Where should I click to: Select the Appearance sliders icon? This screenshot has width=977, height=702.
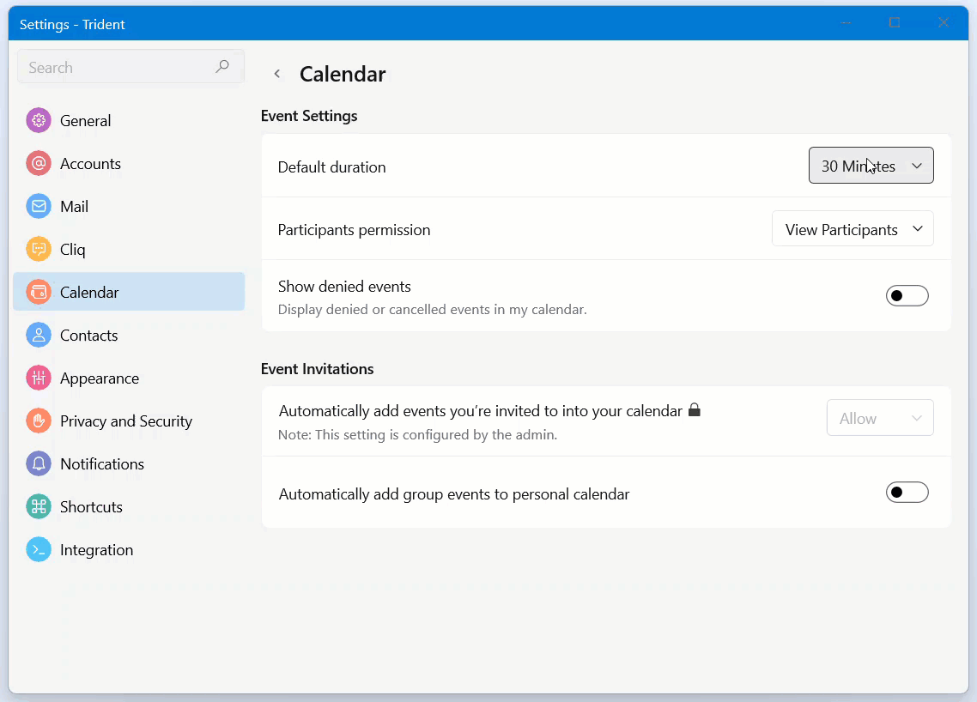39,378
